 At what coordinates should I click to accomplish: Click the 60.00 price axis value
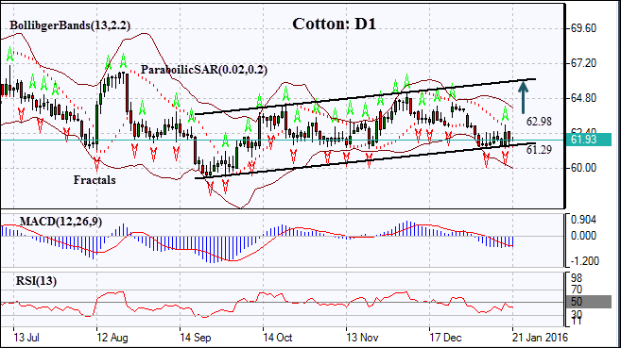(x=583, y=168)
